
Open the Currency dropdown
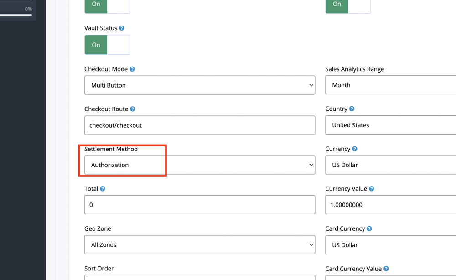pos(391,165)
